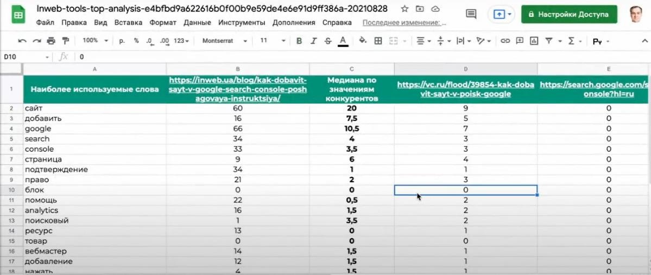
Task: Select the row 10 header
Action: [x=11, y=190]
